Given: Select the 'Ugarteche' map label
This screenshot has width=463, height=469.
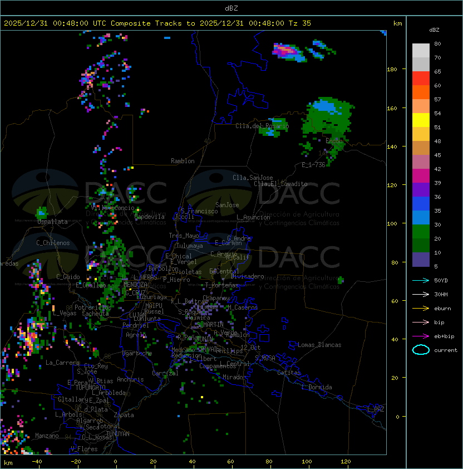Looking at the screenshot, I should (137, 353).
